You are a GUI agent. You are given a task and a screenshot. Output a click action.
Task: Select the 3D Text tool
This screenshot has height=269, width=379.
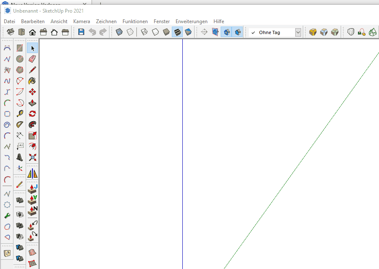tap(20, 157)
